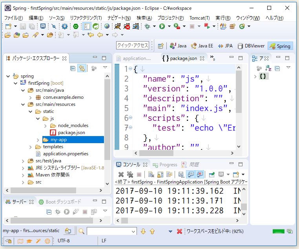Open the Run button dropdown arrow
Image resolution: width=299 pixels, height=249 pixels.
point(169,26)
